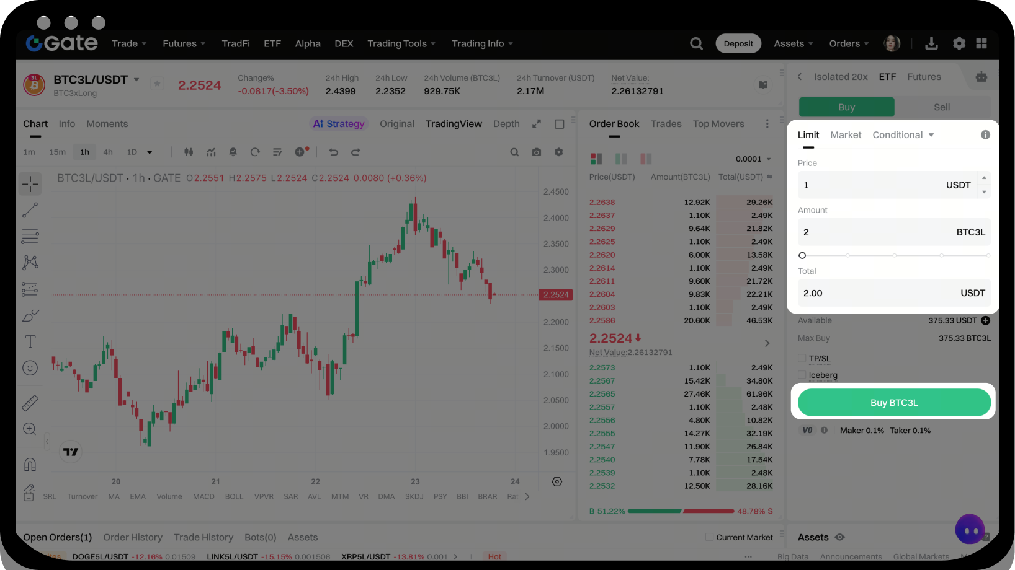Select the text annotation tool
The height and width of the screenshot is (570, 1015).
(30, 341)
